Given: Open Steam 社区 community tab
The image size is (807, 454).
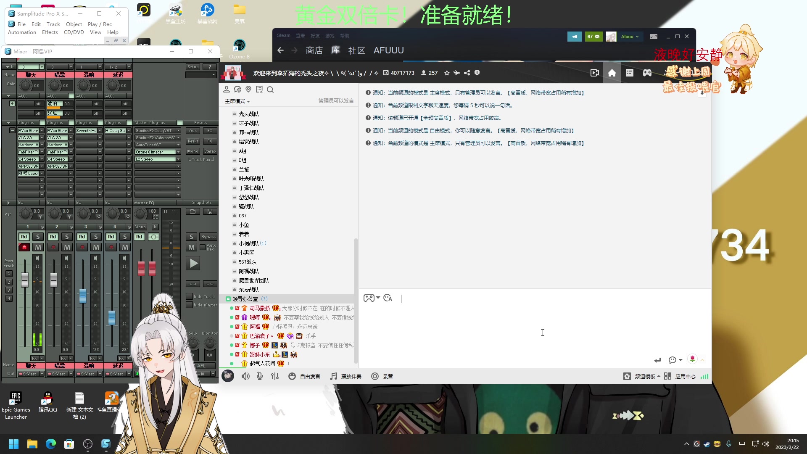Looking at the screenshot, I should click(356, 50).
